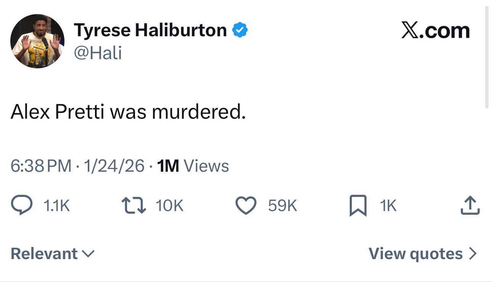Open the View quotes link
The width and height of the screenshot is (492, 282).
pos(415,254)
